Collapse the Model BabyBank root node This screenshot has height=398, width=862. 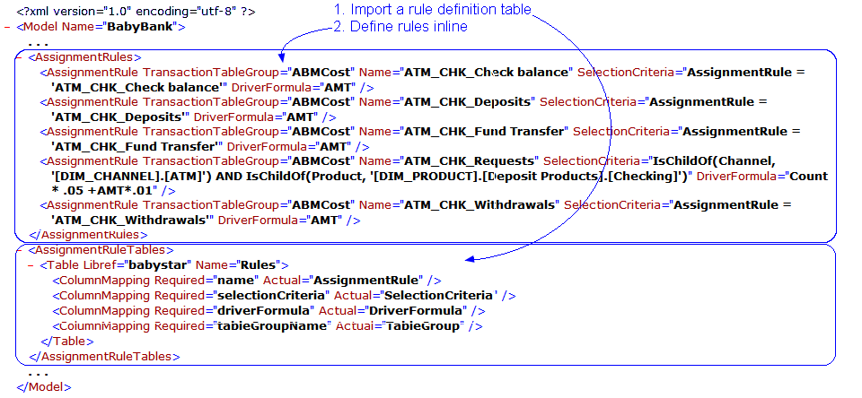pos(8,27)
